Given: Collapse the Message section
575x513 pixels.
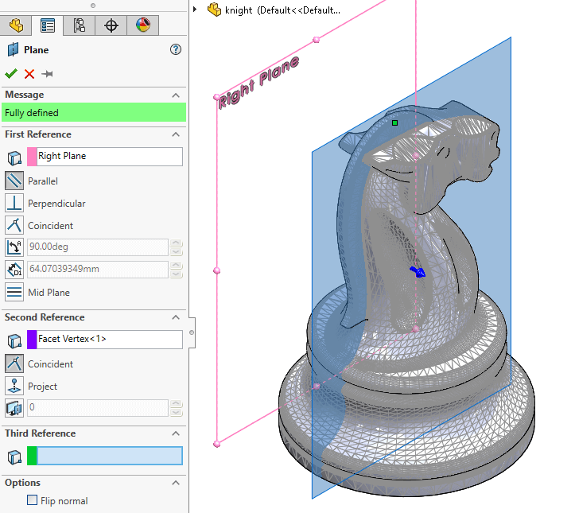Looking at the screenshot, I should coord(176,95).
